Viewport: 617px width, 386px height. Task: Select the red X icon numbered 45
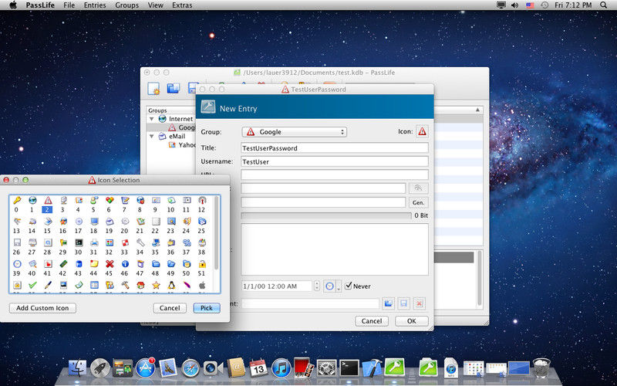pyautogui.click(x=110, y=263)
